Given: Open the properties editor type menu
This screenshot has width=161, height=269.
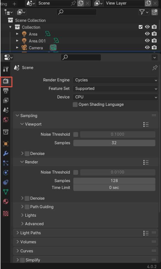Looking at the screenshot, I should coord(8,57).
